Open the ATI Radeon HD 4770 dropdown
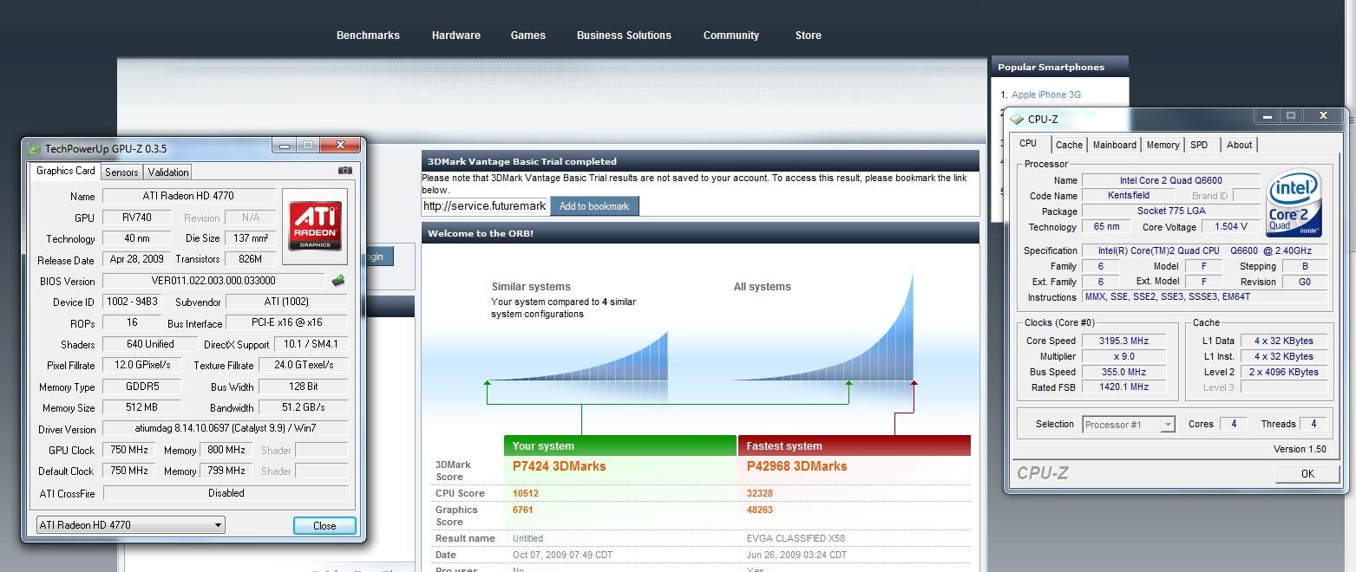Image resolution: width=1356 pixels, height=572 pixels. coord(131,524)
